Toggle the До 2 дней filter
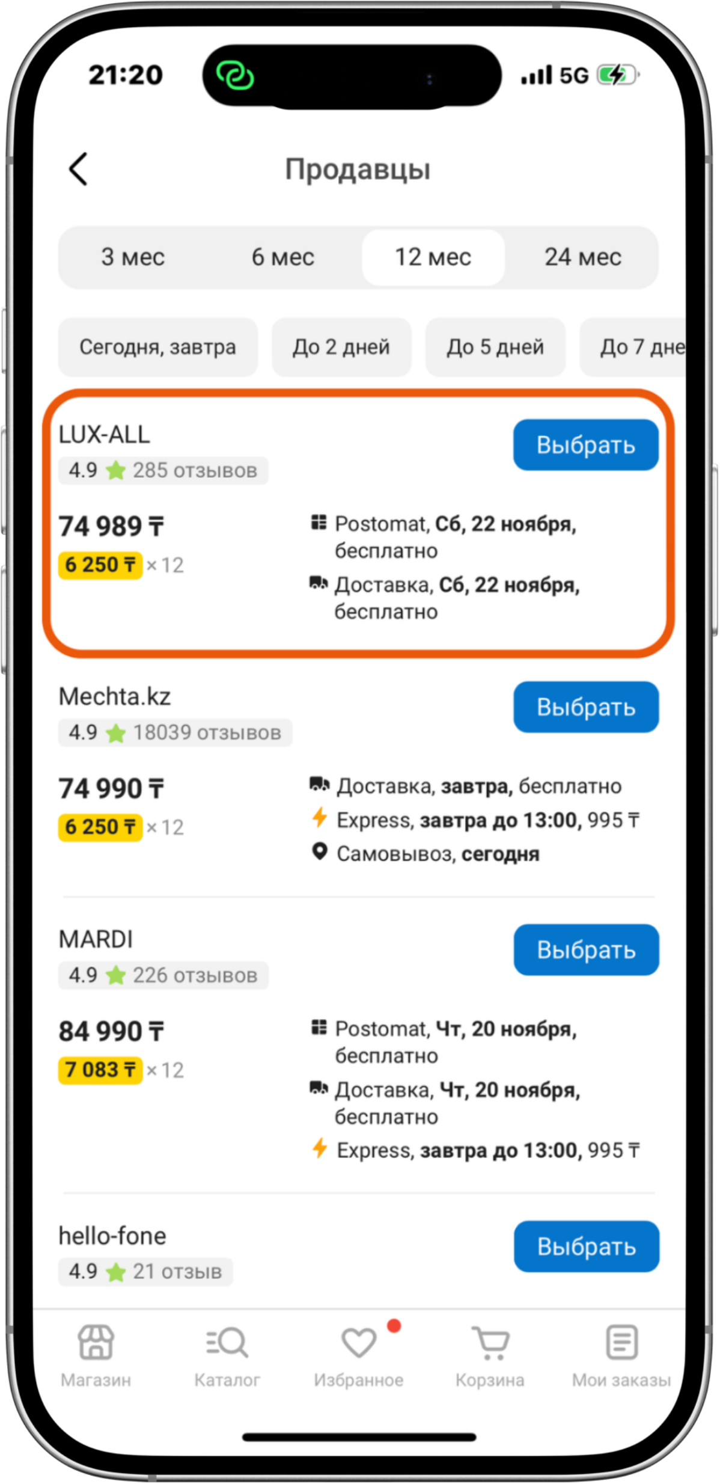The image size is (720, 1484). point(341,347)
